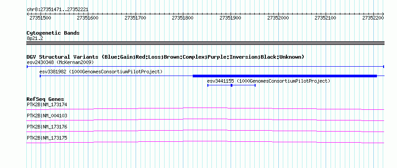Select the 27352000 ruler position label
This screenshot has height=168, width=397.
(278, 18)
